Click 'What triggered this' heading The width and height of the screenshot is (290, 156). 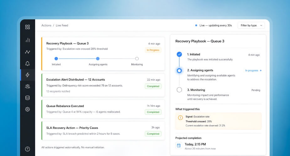tap(187, 109)
